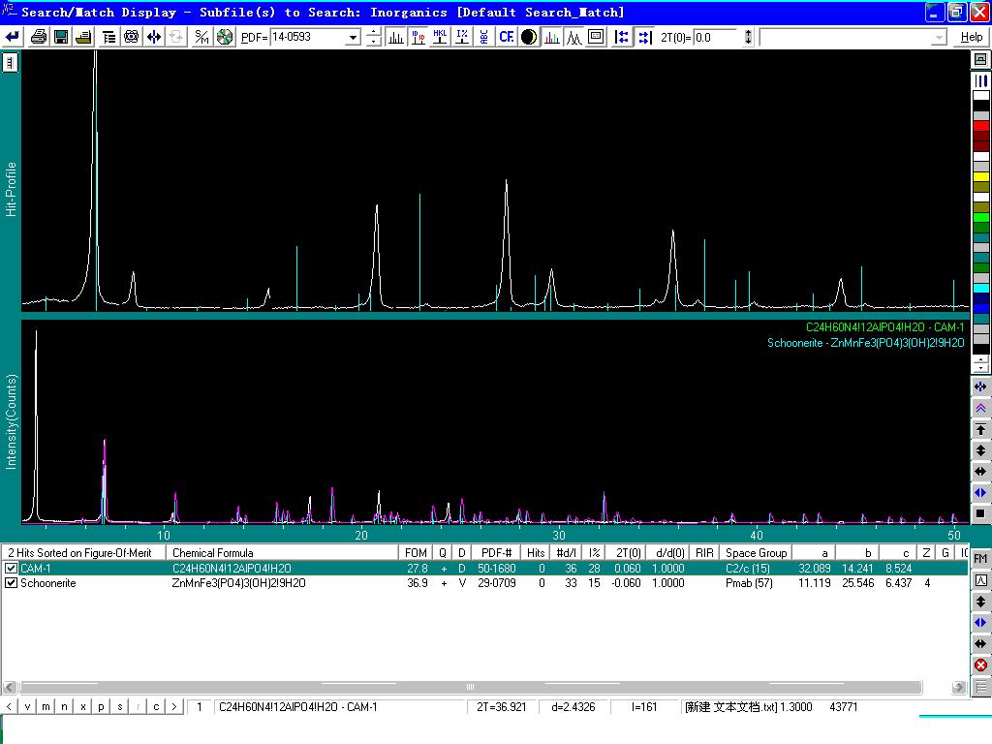The width and height of the screenshot is (992, 744).
Task: Click the Hit-Profile panel side button
Action: tap(11, 62)
